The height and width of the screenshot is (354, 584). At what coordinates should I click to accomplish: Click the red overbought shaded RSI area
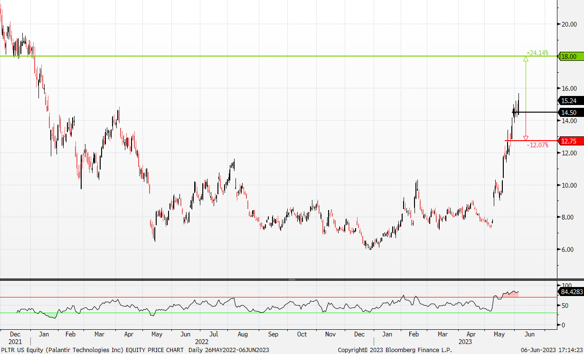tap(510, 295)
